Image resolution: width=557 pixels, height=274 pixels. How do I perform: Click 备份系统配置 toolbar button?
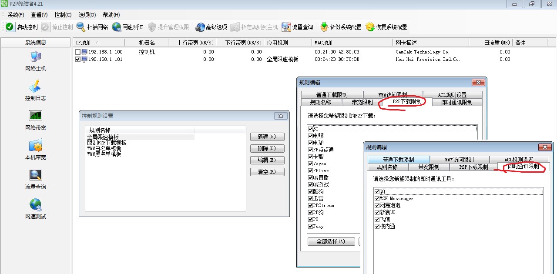(x=341, y=27)
